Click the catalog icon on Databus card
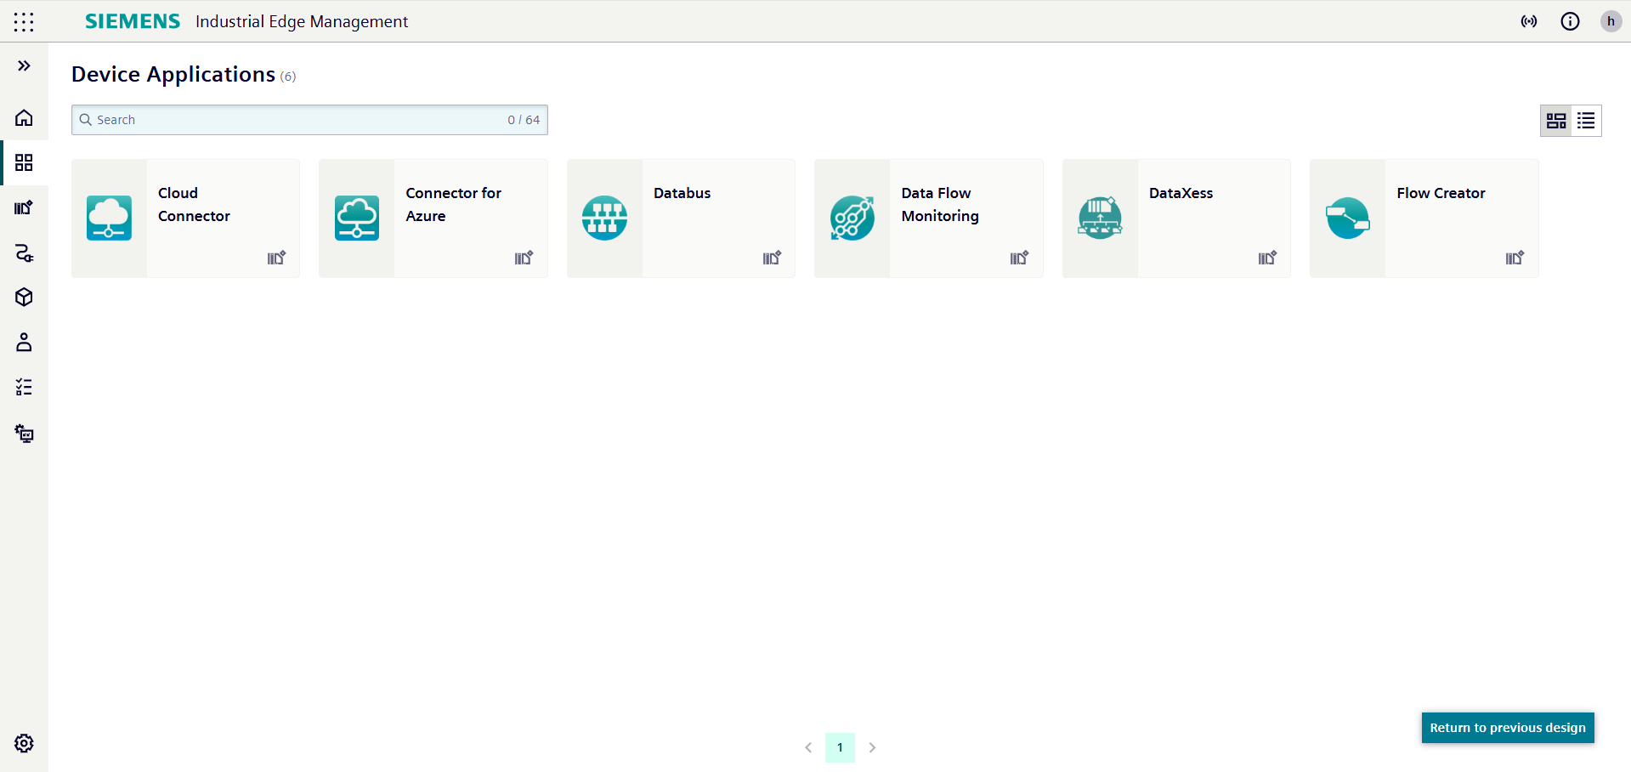Screen dimensions: 1631x772 pos(772,258)
